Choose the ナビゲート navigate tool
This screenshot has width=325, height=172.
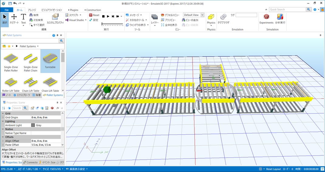(x=14, y=20)
